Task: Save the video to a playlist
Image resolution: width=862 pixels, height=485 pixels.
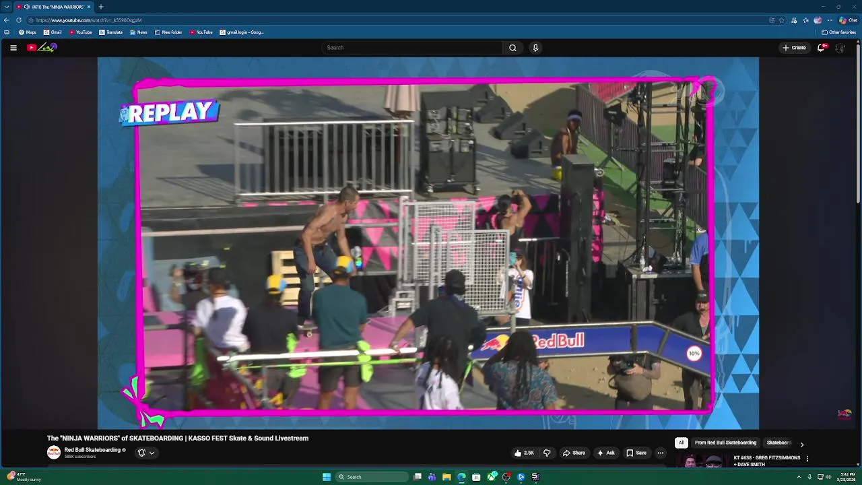Action: [636, 453]
